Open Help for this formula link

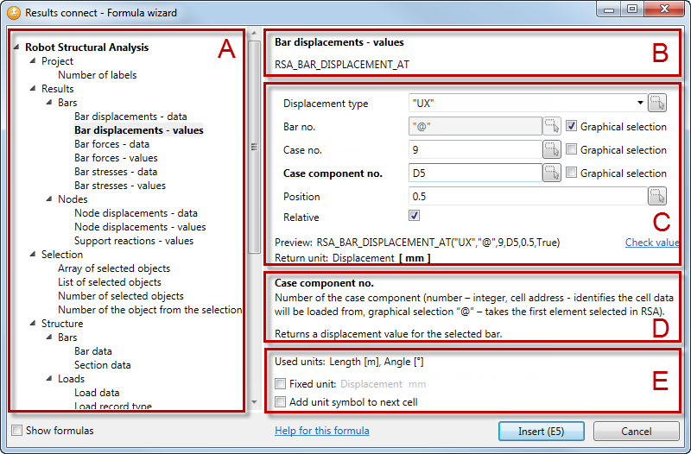coord(322,430)
